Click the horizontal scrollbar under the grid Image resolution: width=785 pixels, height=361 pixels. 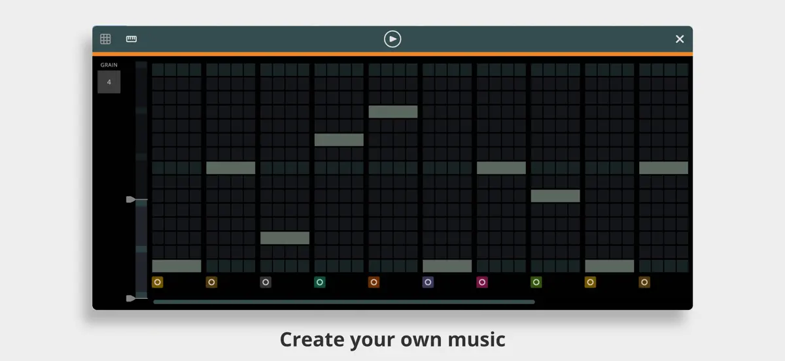[x=344, y=302]
